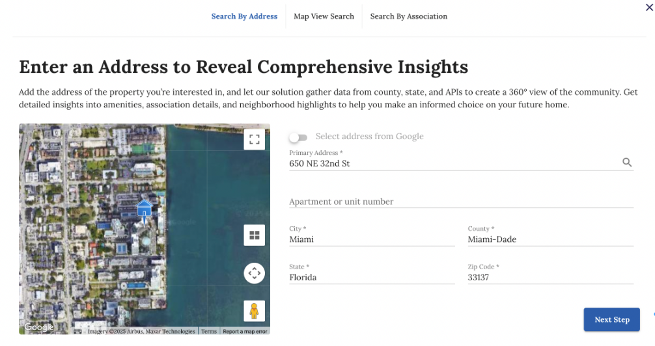This screenshot has height=346, width=655.
Task: Click the Imagery ©2025 Airbus attribution text
Action: pos(141,332)
